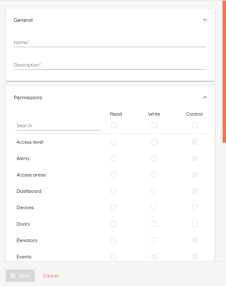The width and height of the screenshot is (226, 286).
Task: Click the Events row label
Action: (24, 257)
